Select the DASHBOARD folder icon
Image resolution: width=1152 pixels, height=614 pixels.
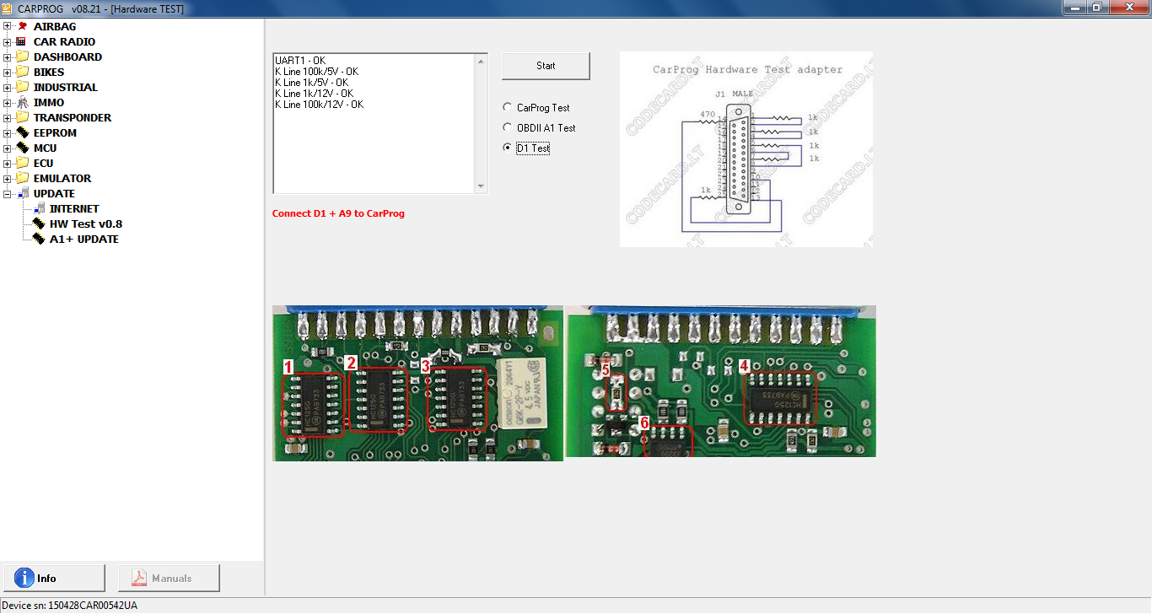[22, 57]
